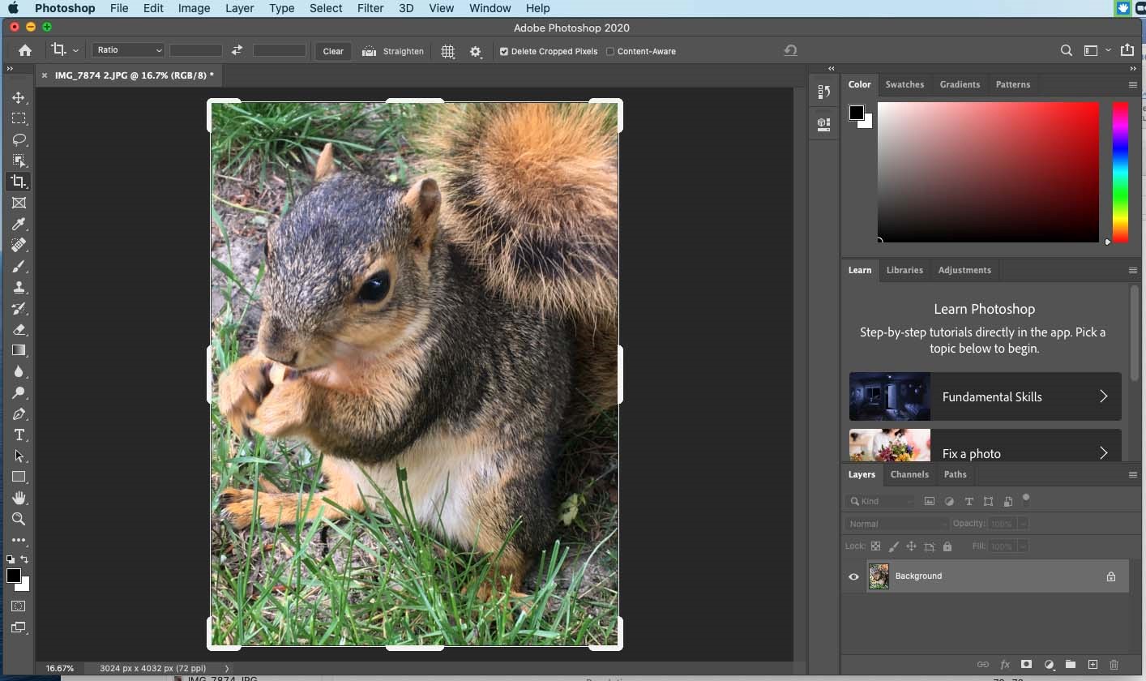Pick a hue on the vertical spectrum slider

click(x=1120, y=172)
